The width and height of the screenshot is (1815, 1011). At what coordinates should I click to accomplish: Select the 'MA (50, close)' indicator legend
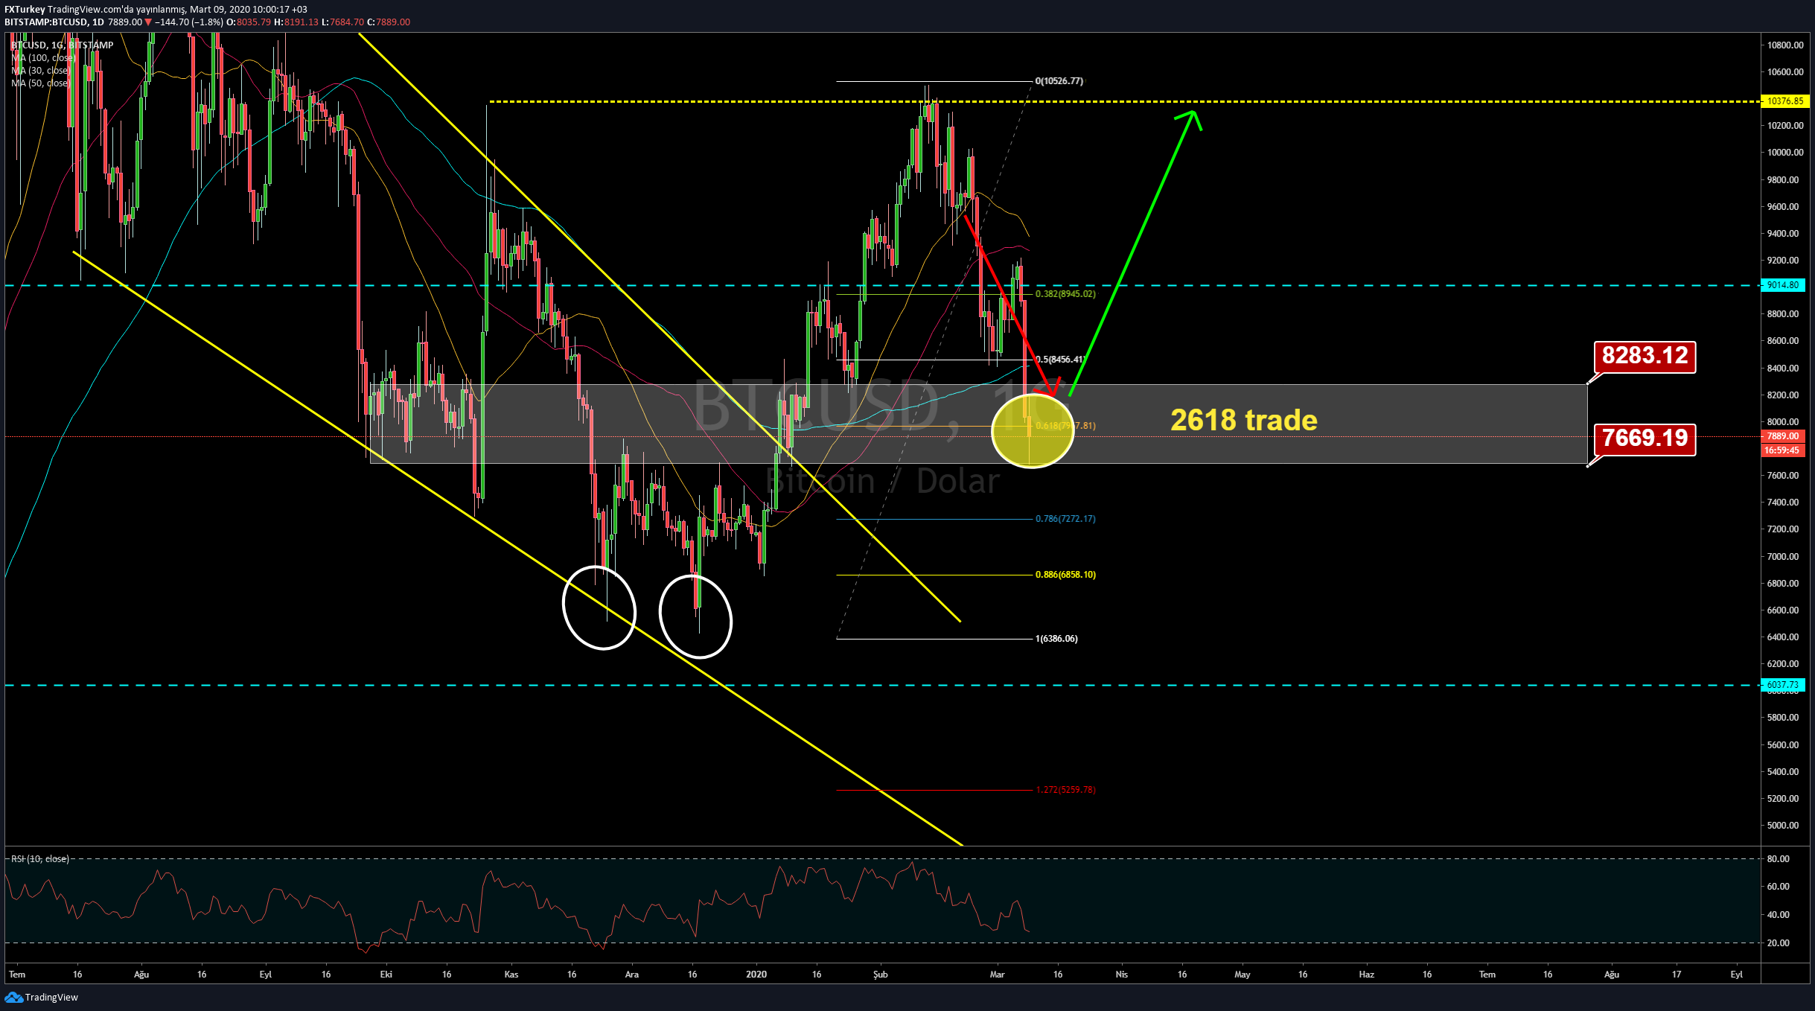coord(40,83)
